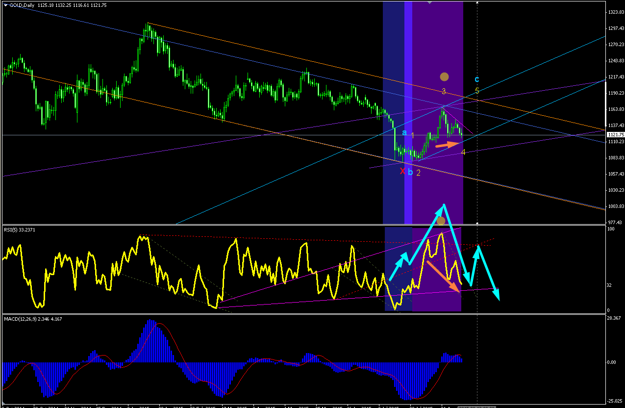Click price scale value 1217.43
This screenshot has width=625, height=408.
click(615, 77)
